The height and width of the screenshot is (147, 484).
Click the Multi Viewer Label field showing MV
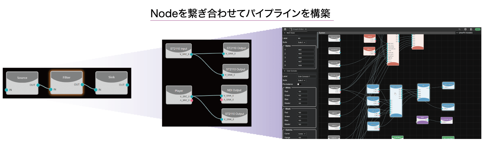click(307, 38)
